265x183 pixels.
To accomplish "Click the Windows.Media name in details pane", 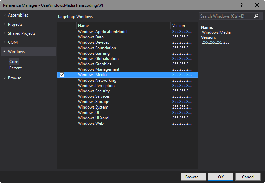I will [216, 32].
